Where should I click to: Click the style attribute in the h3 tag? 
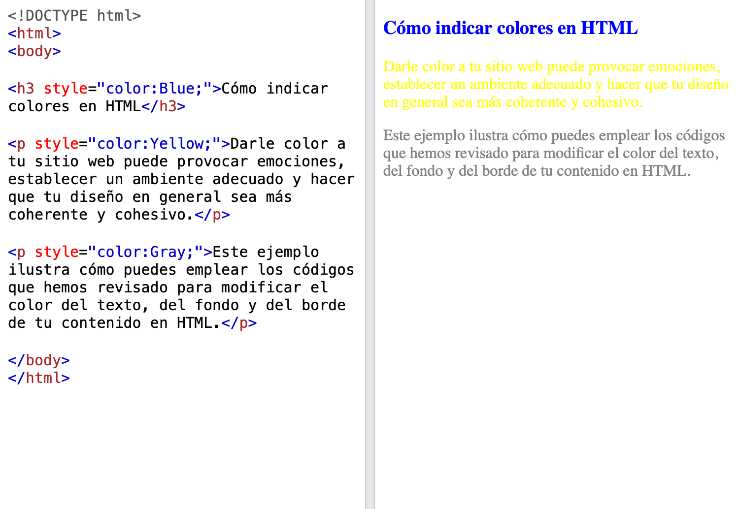tap(66, 89)
